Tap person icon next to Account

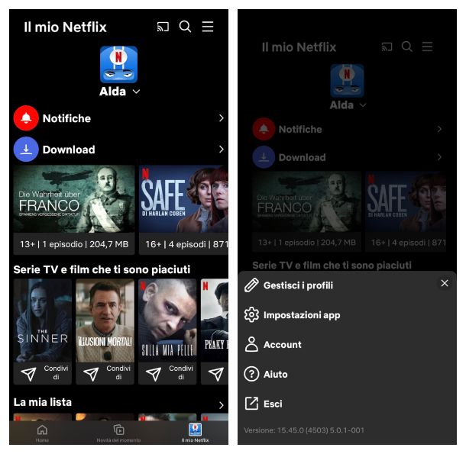pyautogui.click(x=251, y=344)
